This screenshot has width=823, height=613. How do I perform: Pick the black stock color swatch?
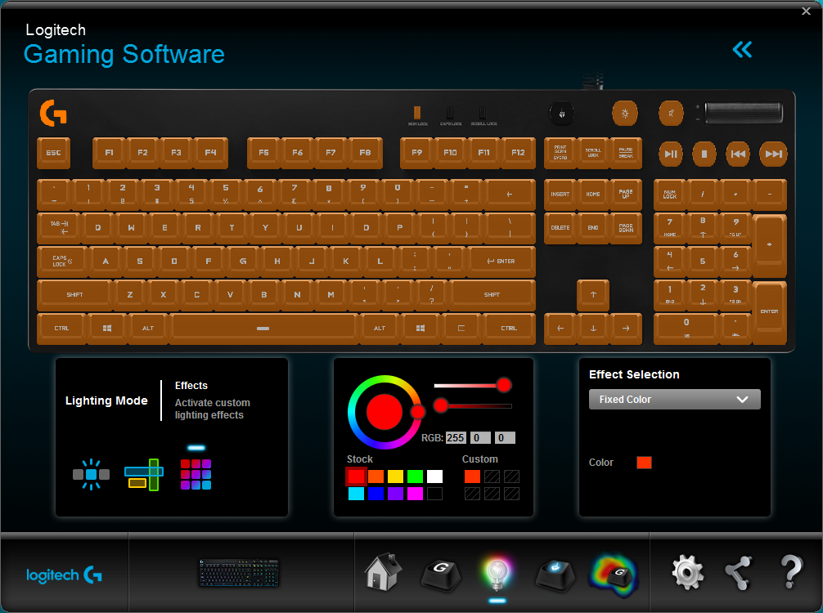tap(434, 494)
